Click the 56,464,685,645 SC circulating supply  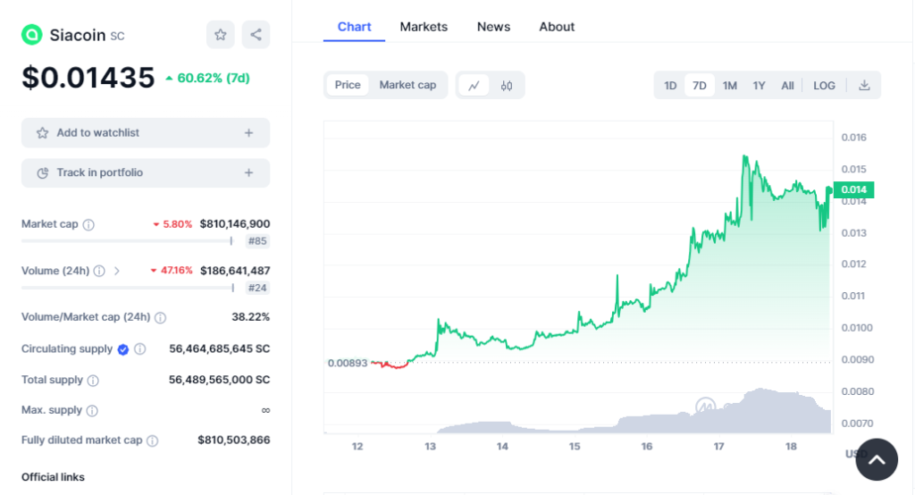(220, 349)
